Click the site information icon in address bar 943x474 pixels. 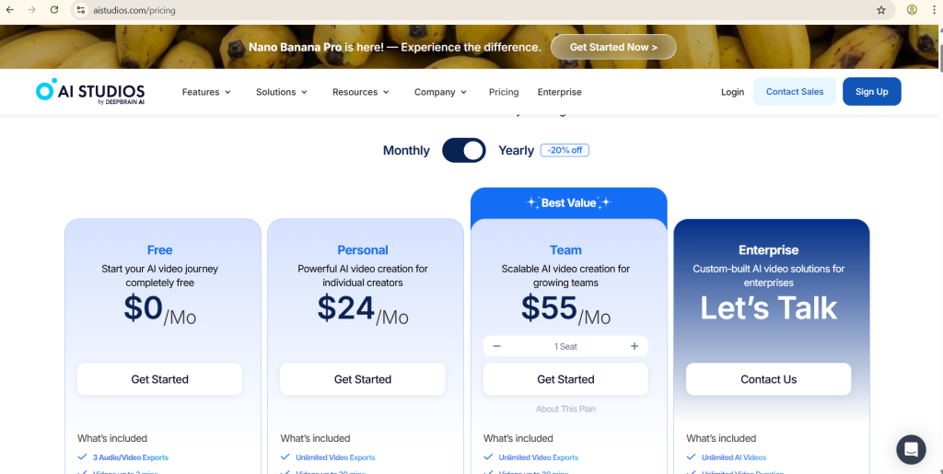click(81, 10)
